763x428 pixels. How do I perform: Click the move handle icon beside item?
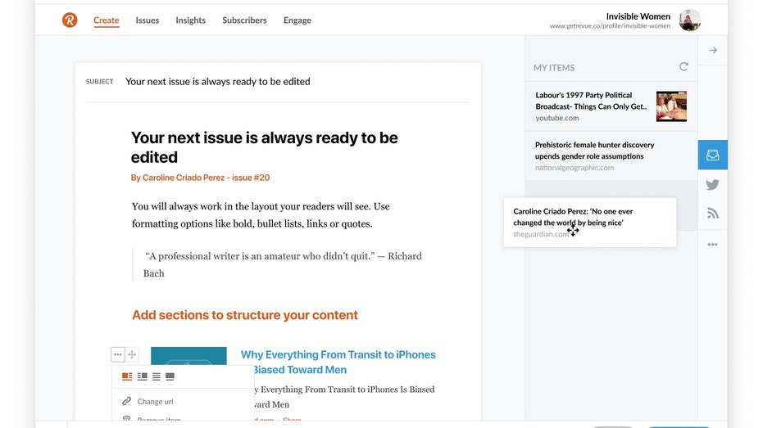coord(132,354)
